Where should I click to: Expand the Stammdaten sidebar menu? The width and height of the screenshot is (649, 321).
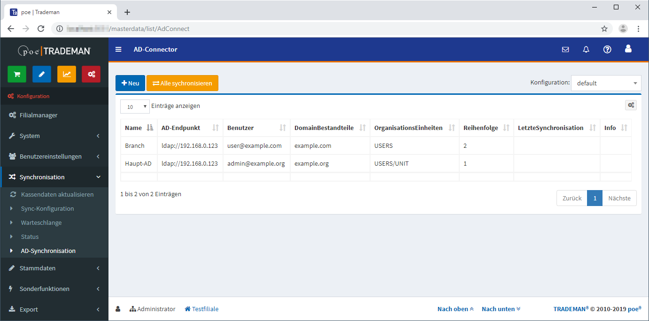coord(54,268)
